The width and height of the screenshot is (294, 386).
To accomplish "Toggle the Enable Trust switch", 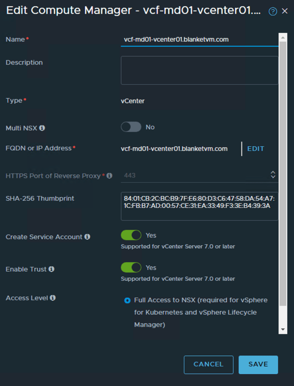I will click(x=131, y=267).
